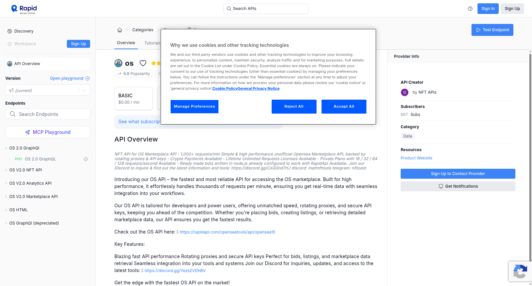This screenshot has width=532, height=286.
Task: Open Discovery in the sidebar
Action: coord(24,31)
